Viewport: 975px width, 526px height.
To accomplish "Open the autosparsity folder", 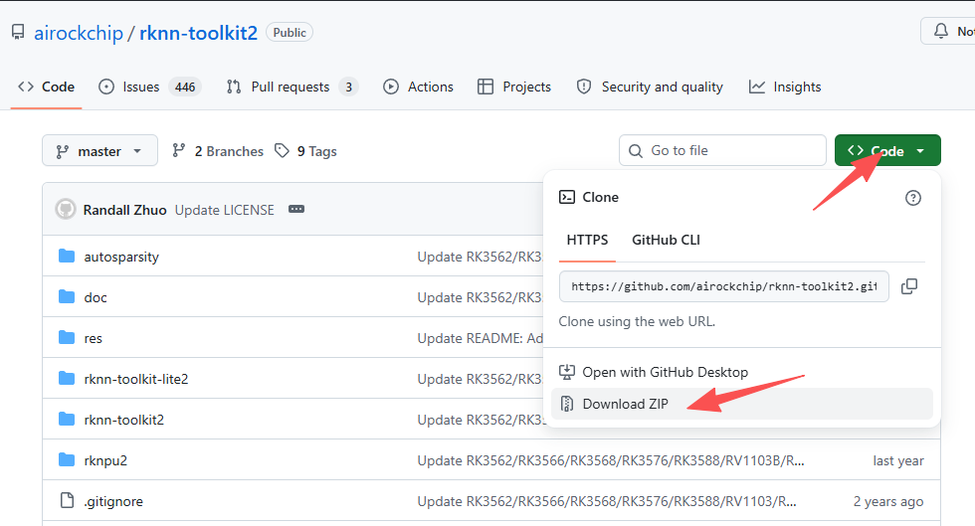I will pyautogui.click(x=121, y=257).
